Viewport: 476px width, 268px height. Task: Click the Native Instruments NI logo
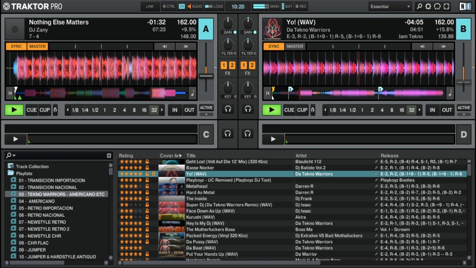coord(464,6)
